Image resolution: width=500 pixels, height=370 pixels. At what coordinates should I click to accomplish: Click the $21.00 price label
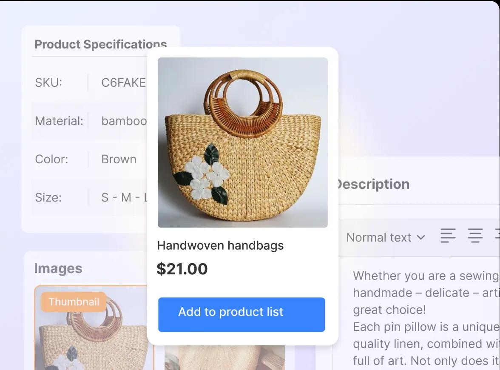[x=182, y=269]
